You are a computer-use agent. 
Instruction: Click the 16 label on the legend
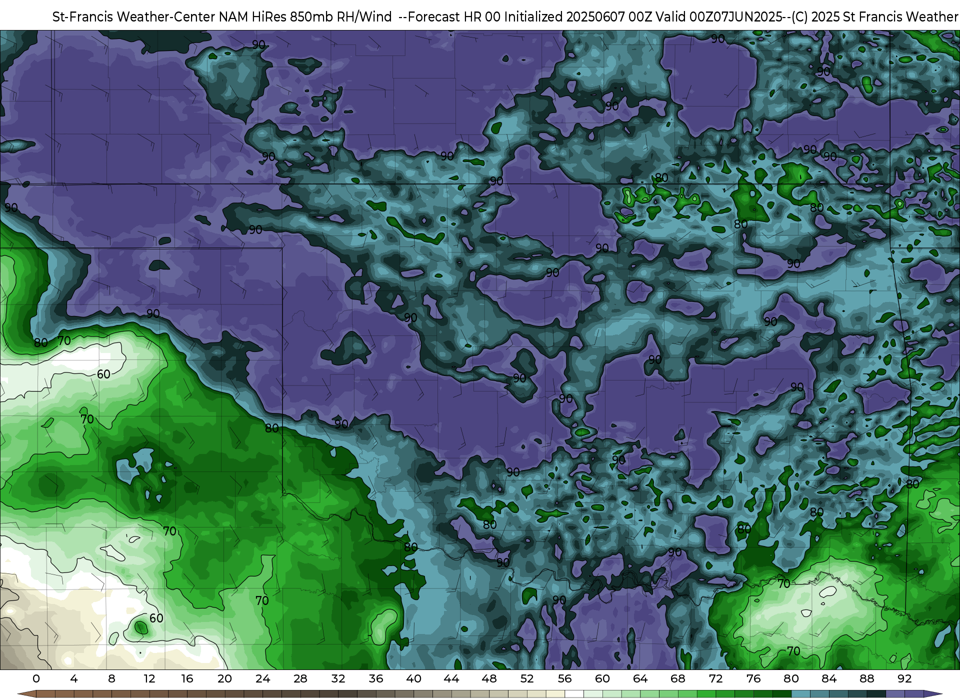point(187,678)
